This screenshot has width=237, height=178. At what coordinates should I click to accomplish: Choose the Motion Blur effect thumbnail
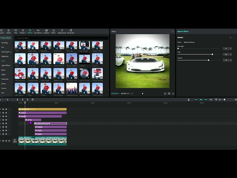coord(59,73)
